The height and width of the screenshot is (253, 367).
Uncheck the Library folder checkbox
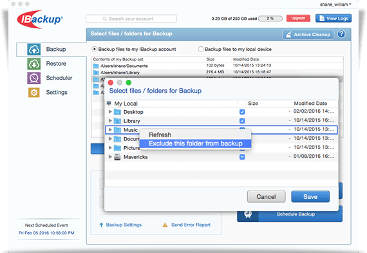click(x=242, y=121)
